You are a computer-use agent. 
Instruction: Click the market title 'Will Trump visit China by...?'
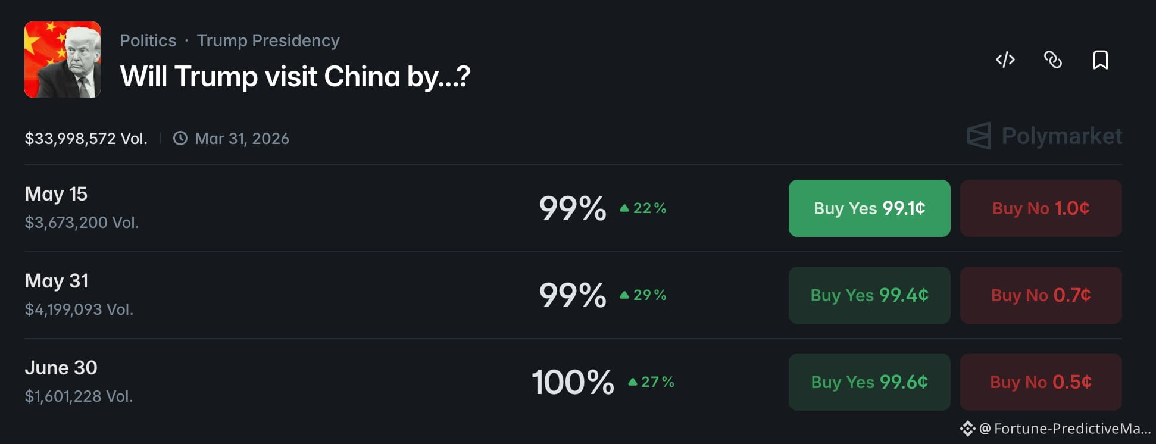point(295,77)
